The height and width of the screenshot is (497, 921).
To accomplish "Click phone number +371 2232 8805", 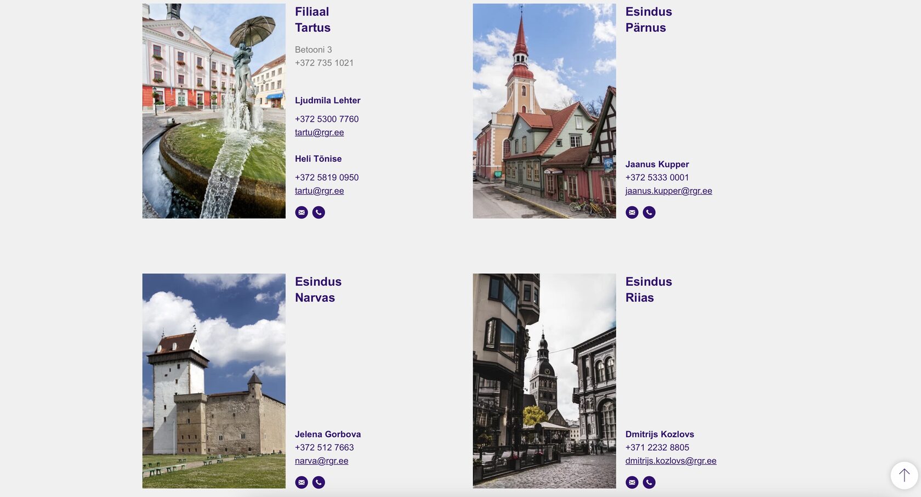I will (657, 447).
